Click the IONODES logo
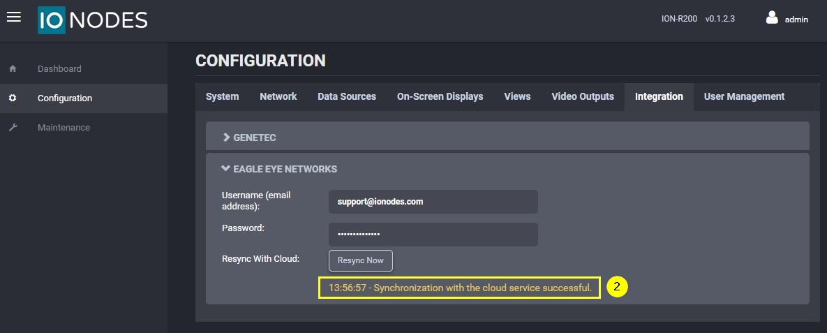The height and width of the screenshot is (333, 827). point(92,20)
